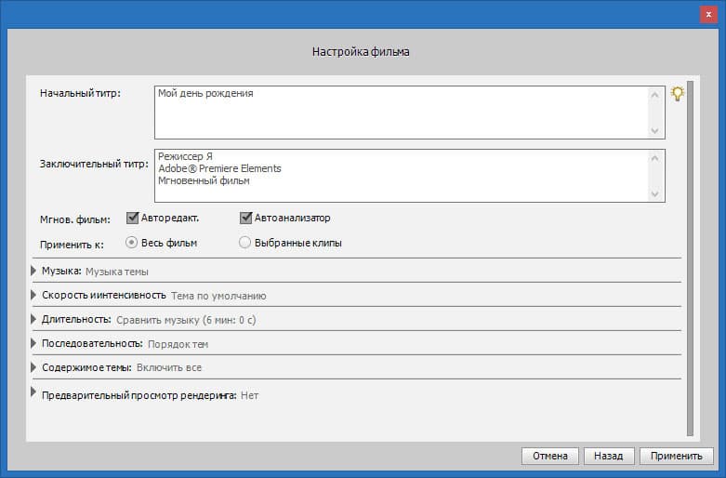Viewport: 726px width, 478px height.
Task: Close the movie settings dialog window
Action: [706, 13]
